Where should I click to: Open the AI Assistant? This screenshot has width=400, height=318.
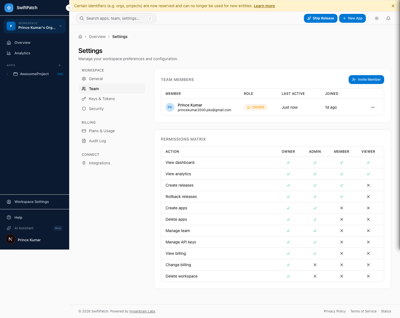point(24,228)
